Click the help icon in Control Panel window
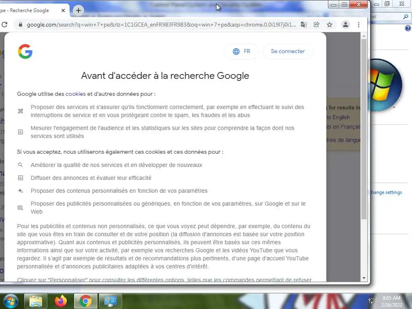 pos(408,28)
